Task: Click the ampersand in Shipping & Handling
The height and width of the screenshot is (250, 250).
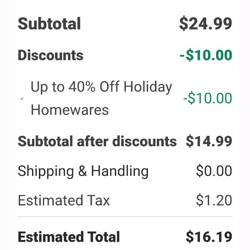Action: point(82,171)
